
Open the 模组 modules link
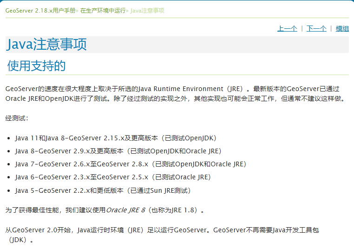coord(342,28)
